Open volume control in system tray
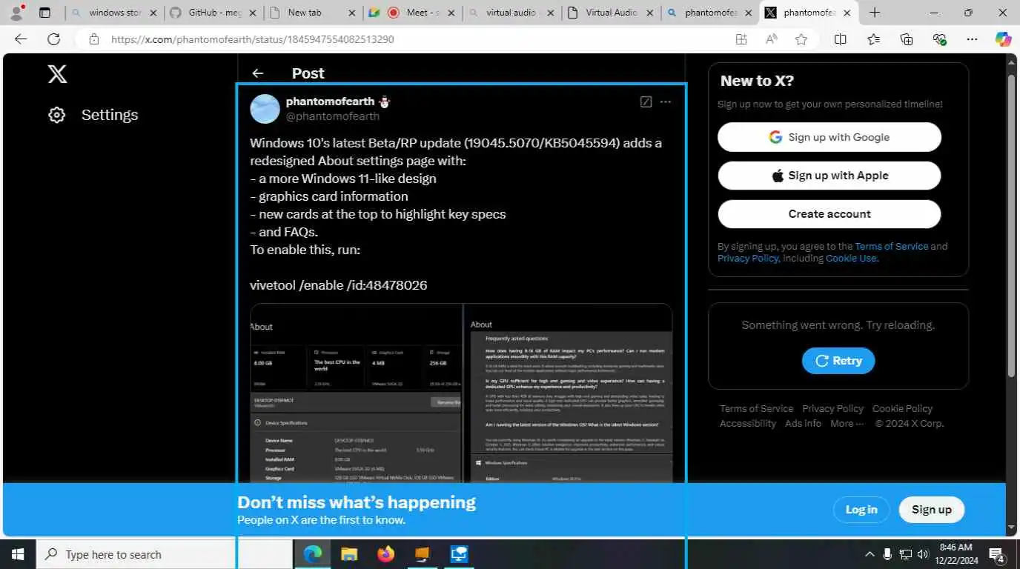Image resolution: width=1020 pixels, height=569 pixels. coord(923,554)
